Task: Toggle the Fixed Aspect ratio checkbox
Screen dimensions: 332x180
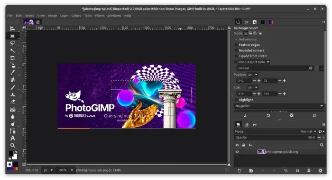Action: (x=235, y=62)
